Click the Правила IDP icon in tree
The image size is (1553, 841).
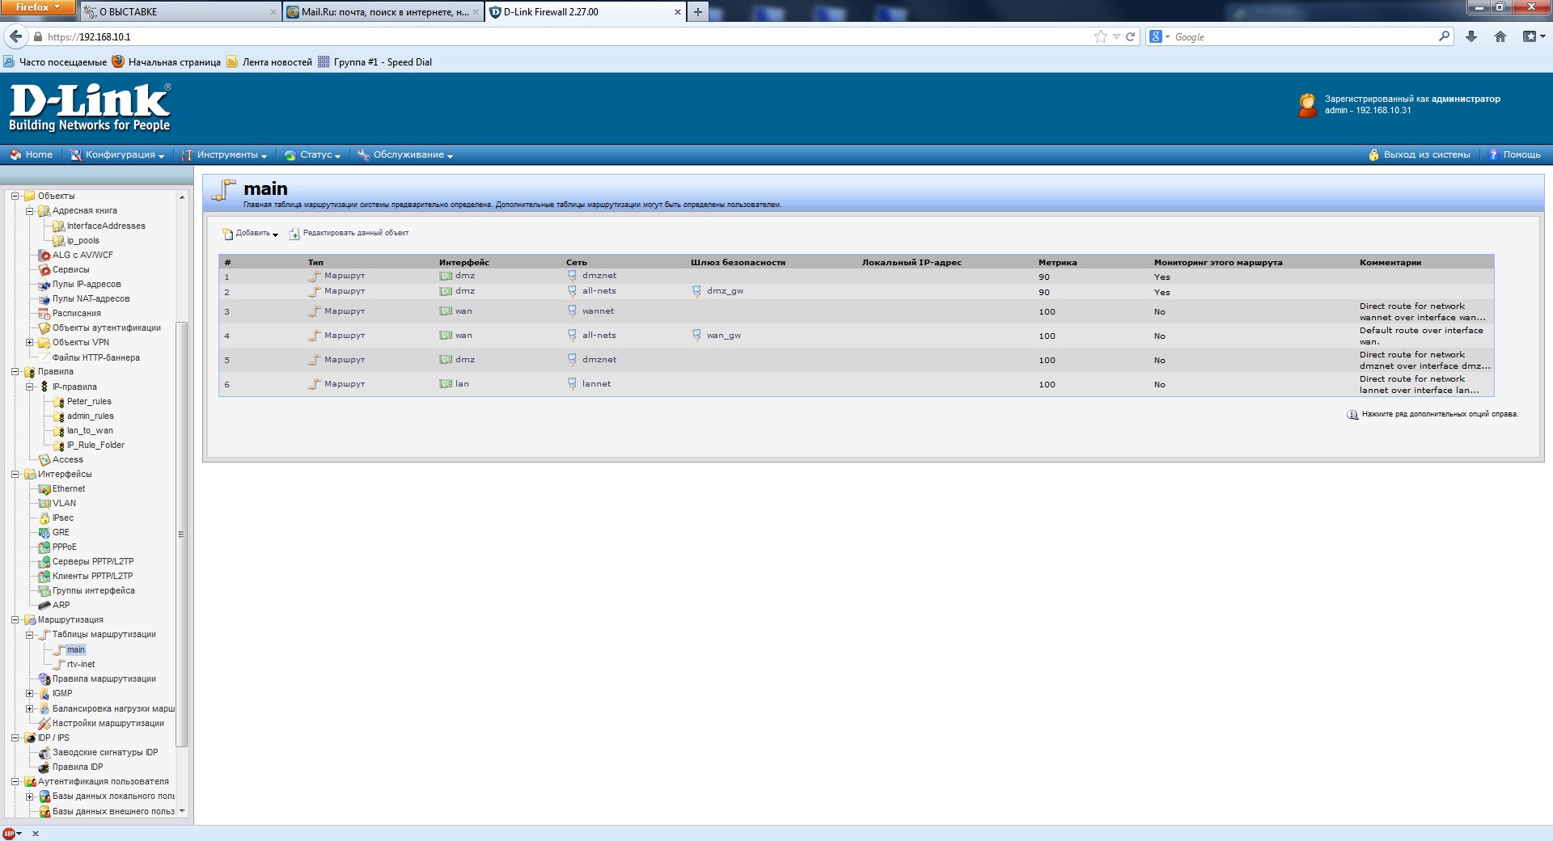coord(44,767)
